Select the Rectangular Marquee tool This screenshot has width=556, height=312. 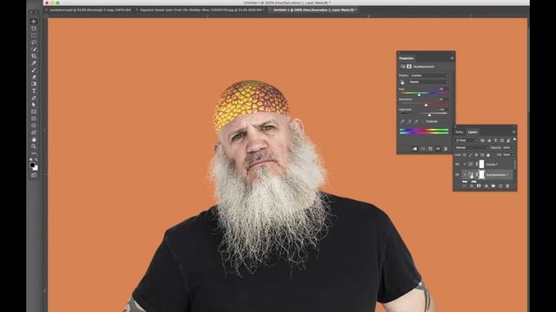click(34, 36)
